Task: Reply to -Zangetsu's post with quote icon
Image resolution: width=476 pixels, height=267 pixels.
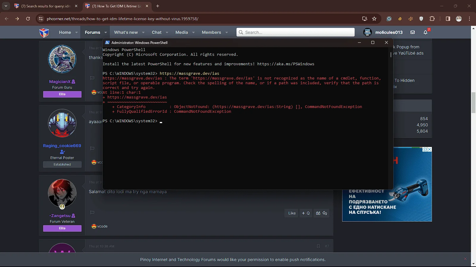Action: (321, 213)
